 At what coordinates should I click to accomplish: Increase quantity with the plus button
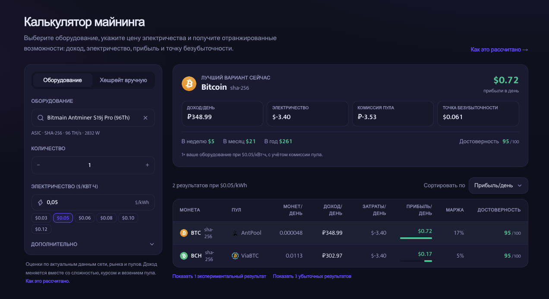(147, 165)
